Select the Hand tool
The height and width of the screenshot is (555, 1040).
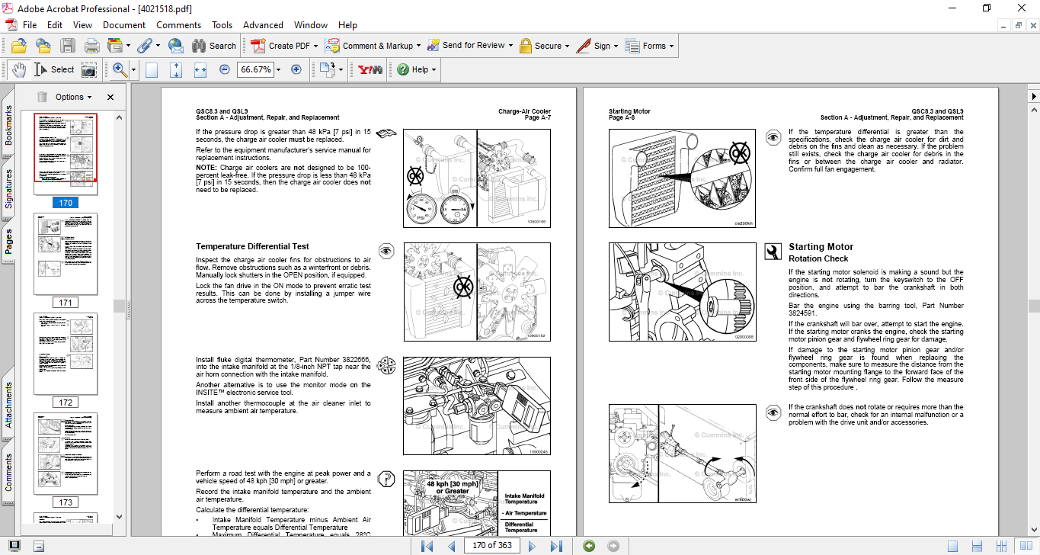pyautogui.click(x=19, y=69)
